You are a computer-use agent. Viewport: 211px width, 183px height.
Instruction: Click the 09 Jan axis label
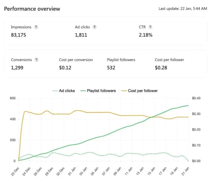click(x=117, y=171)
